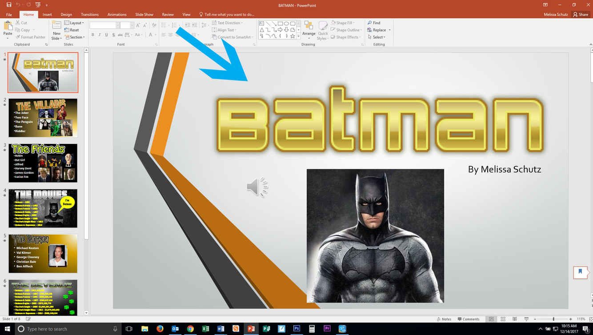The width and height of the screenshot is (593, 335).
Task: Click Melissa Schutz account name
Action: (x=556, y=15)
